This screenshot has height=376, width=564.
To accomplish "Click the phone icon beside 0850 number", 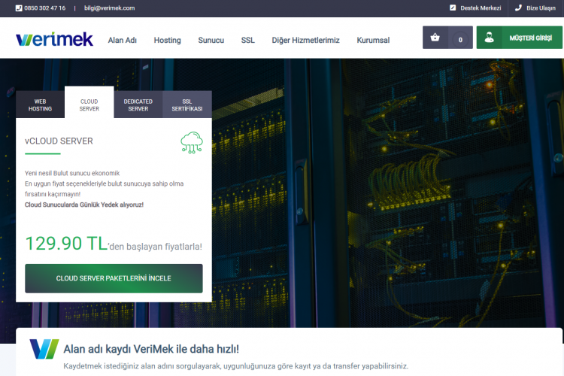I will click(19, 8).
